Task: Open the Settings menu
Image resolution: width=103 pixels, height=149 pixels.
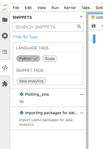Action: coord(99,8)
